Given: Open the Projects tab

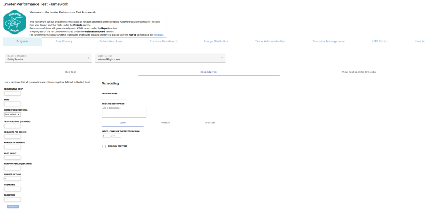Looking at the screenshot, I should pos(23,41).
